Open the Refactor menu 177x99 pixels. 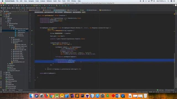49,1
